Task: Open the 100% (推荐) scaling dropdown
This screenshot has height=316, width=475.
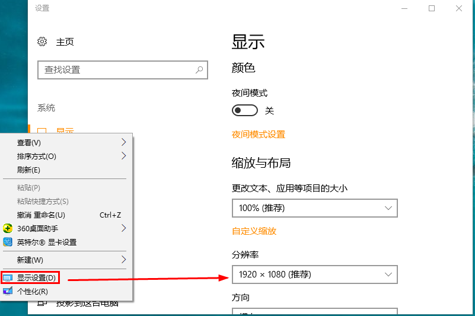Action: coord(314,208)
